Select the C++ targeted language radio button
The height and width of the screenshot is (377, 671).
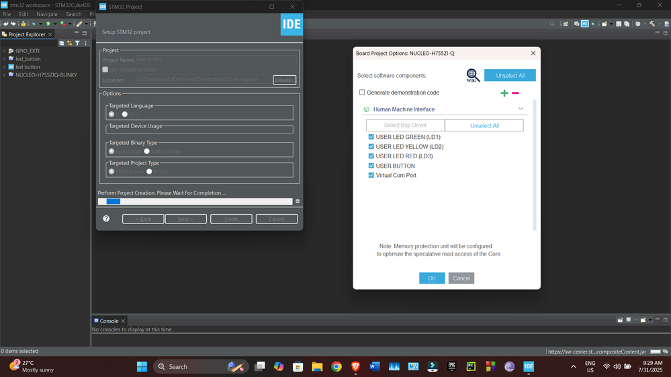[124, 114]
